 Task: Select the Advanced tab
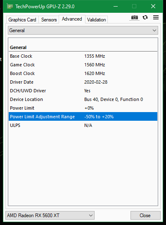[x=72, y=19]
